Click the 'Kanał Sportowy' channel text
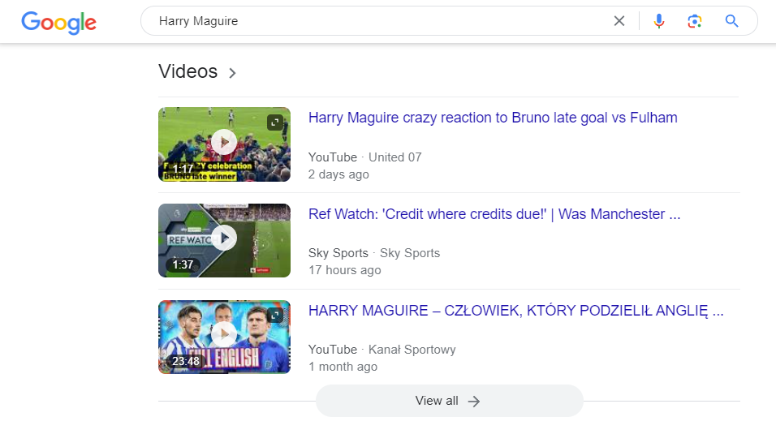This screenshot has width=776, height=434. (412, 350)
